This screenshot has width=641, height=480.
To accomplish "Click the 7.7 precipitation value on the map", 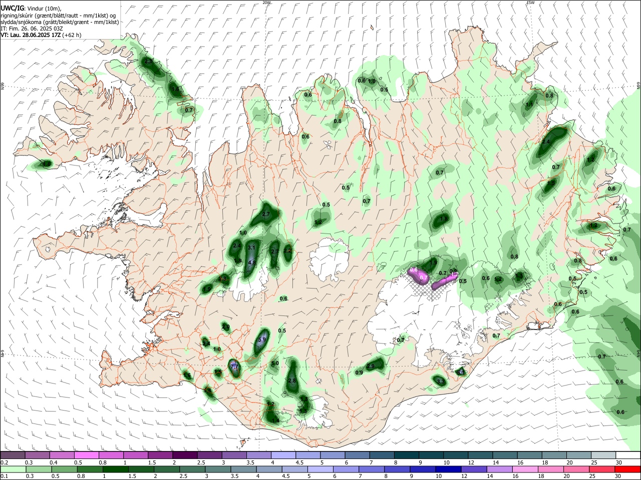I will 234,366.
